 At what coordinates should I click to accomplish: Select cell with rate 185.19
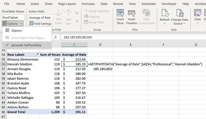coord(74,64)
